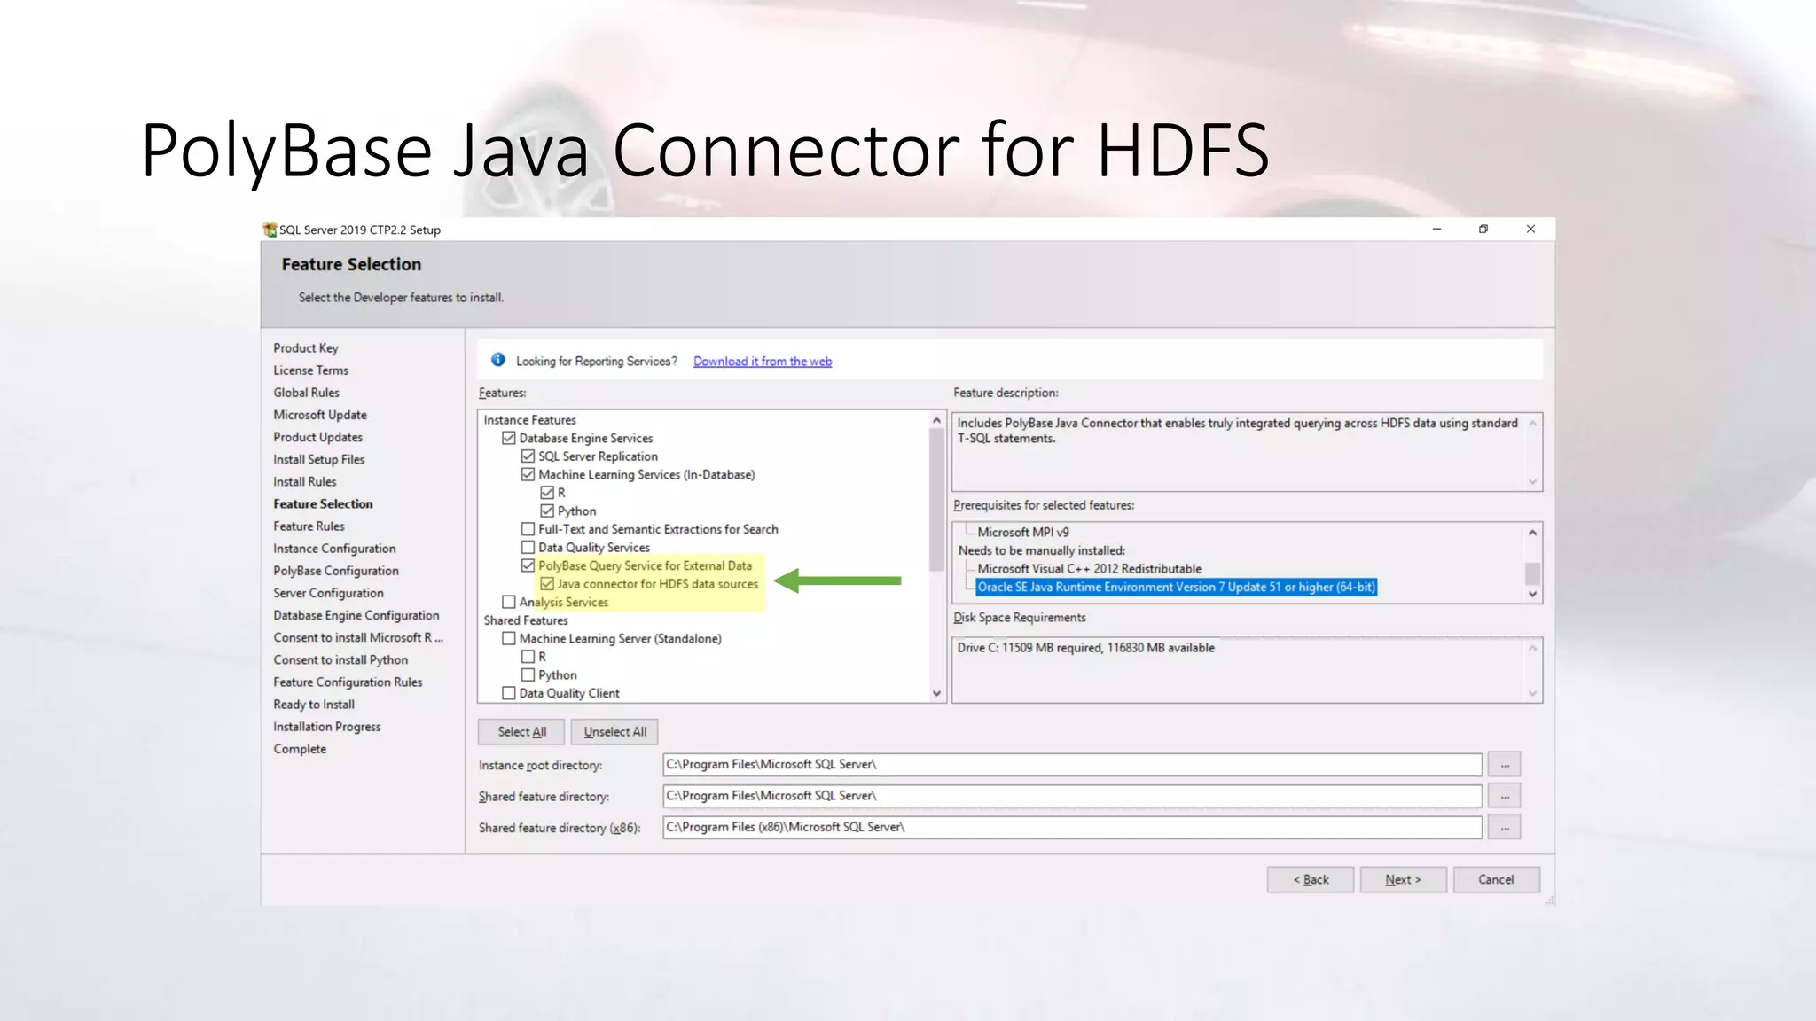Uncheck R under Machine Learning Services (In-Database)
The height and width of the screenshot is (1021, 1816).
click(547, 493)
